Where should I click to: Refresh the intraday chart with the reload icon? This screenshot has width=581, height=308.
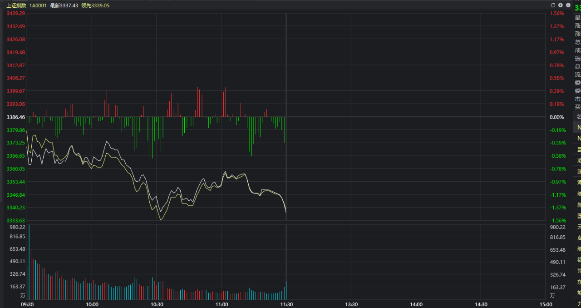pos(553,5)
